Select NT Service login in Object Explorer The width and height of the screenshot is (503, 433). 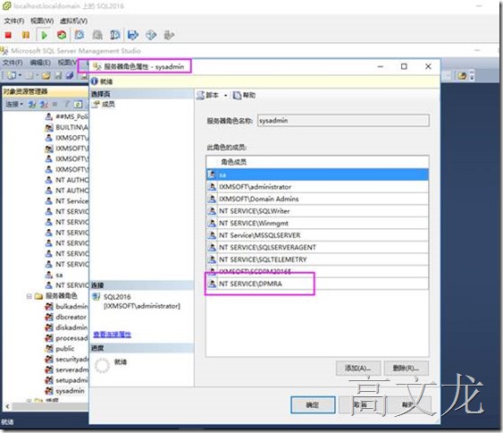(x=71, y=201)
